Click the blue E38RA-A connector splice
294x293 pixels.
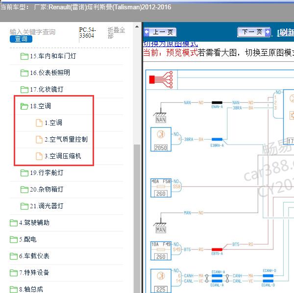(217, 139)
